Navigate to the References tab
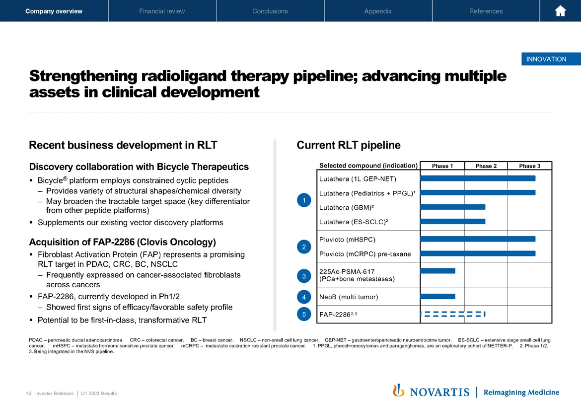Screen dimensions: 581x411 (486, 11)
